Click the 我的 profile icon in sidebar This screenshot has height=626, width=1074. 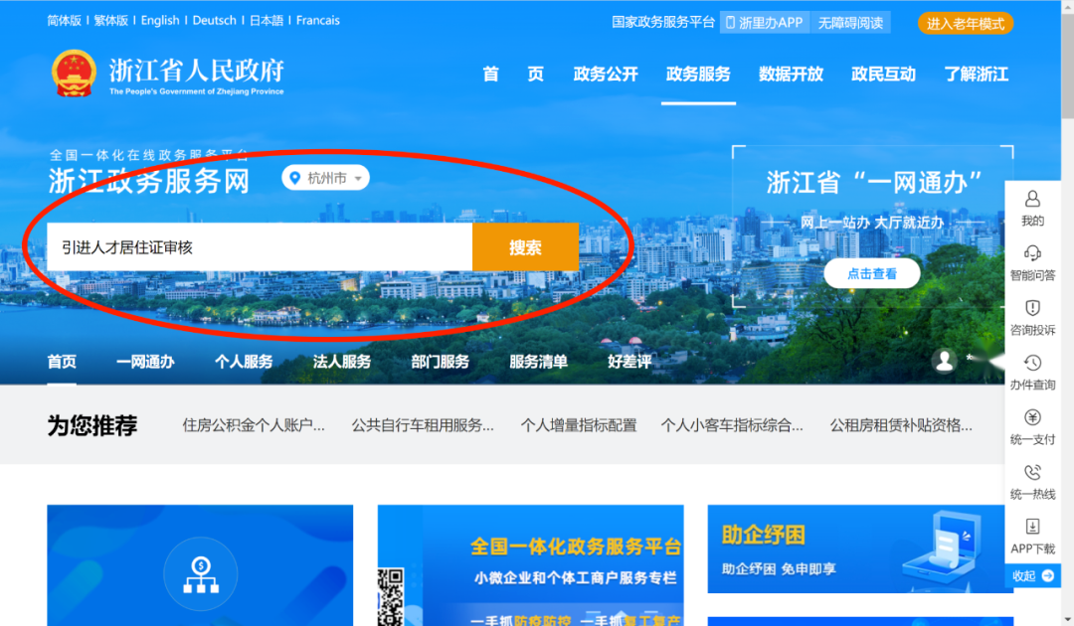click(1032, 199)
